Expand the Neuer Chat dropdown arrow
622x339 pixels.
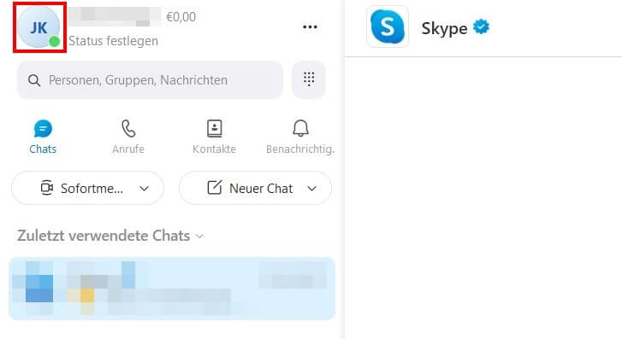[x=312, y=189]
